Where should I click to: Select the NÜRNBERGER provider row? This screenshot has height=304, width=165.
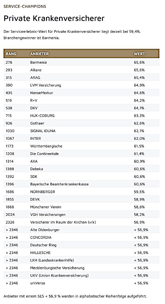click(x=43, y=192)
